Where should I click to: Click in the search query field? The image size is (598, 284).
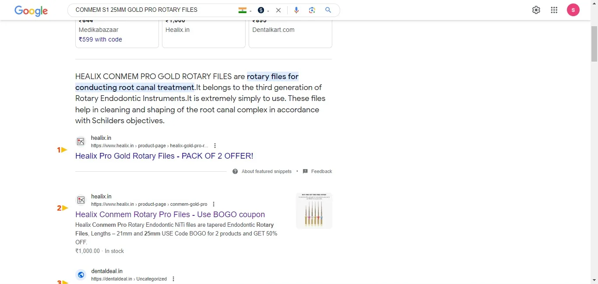[153, 10]
